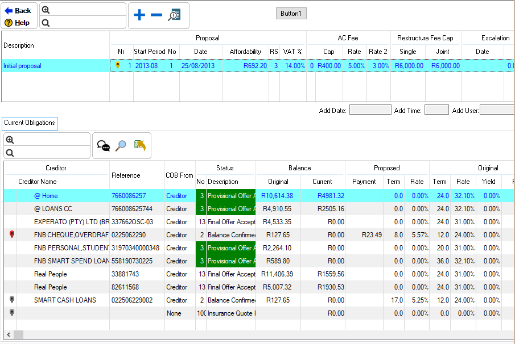
Task: Open the document preview magnifier icon
Action: click(174, 15)
